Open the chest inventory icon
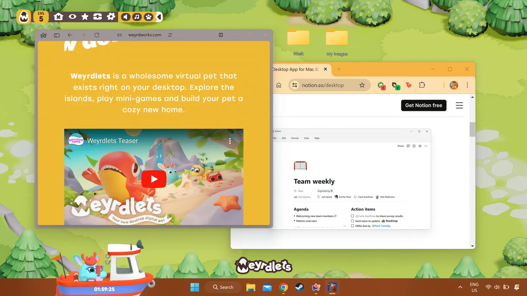The width and height of the screenshot is (527, 296). point(98,17)
